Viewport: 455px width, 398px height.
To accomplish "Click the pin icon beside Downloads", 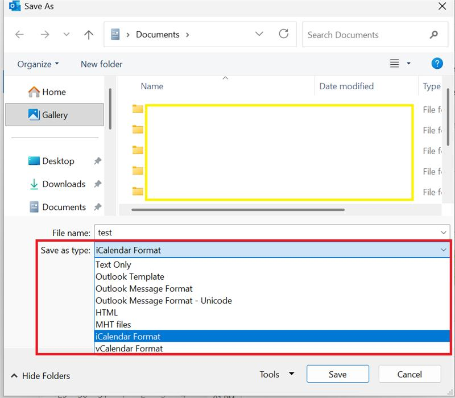I will pyautogui.click(x=97, y=184).
